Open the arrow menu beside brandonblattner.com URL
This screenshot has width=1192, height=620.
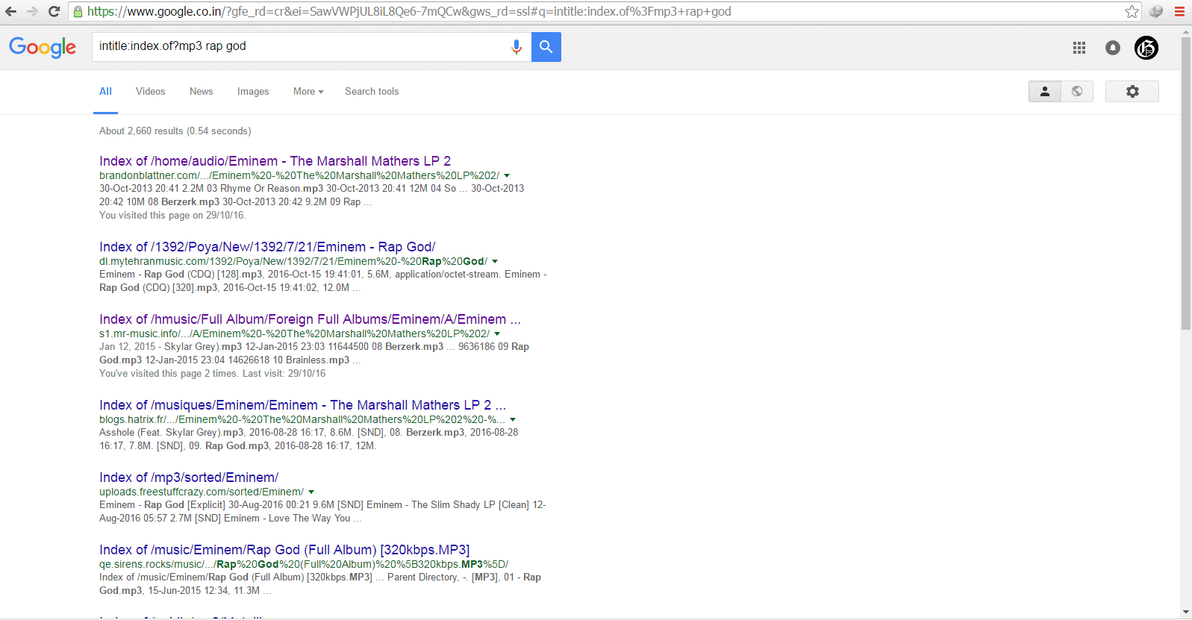coord(507,176)
